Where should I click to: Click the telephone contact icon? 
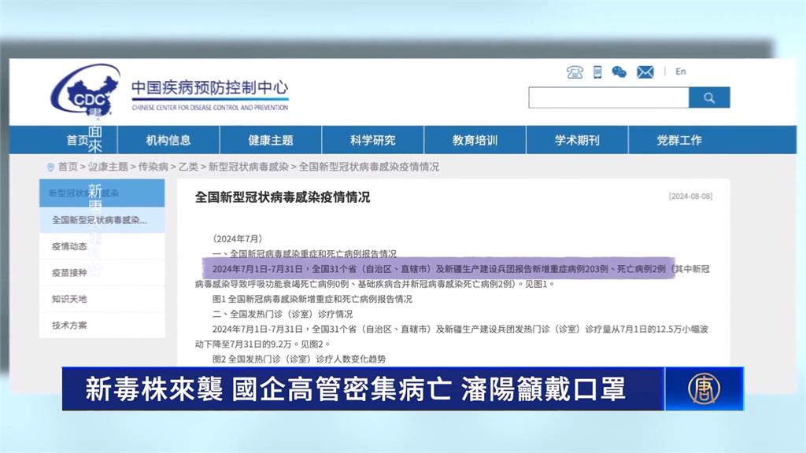(x=575, y=72)
